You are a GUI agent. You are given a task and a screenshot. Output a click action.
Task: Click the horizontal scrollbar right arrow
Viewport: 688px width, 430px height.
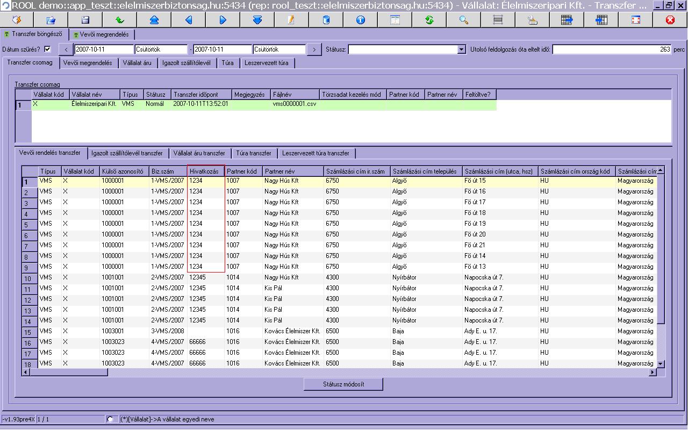tap(653, 372)
